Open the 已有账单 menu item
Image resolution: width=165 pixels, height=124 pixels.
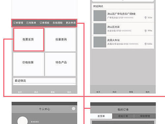point(31,23)
